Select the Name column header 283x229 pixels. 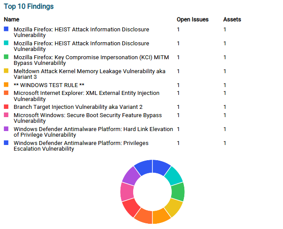(x=12, y=20)
